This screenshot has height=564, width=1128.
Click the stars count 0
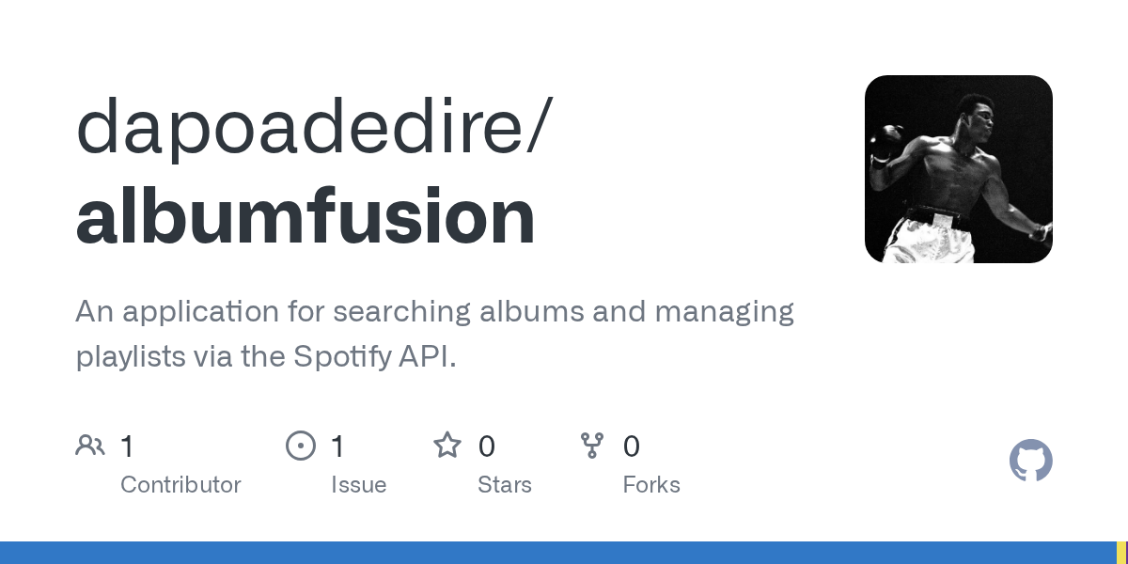pos(486,446)
